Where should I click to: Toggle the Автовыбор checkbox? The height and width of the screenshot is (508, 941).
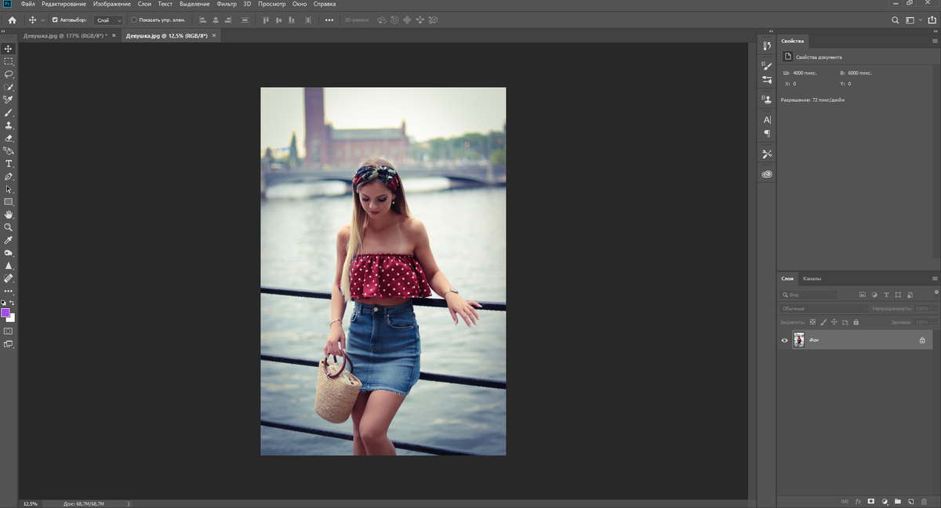click(55, 20)
